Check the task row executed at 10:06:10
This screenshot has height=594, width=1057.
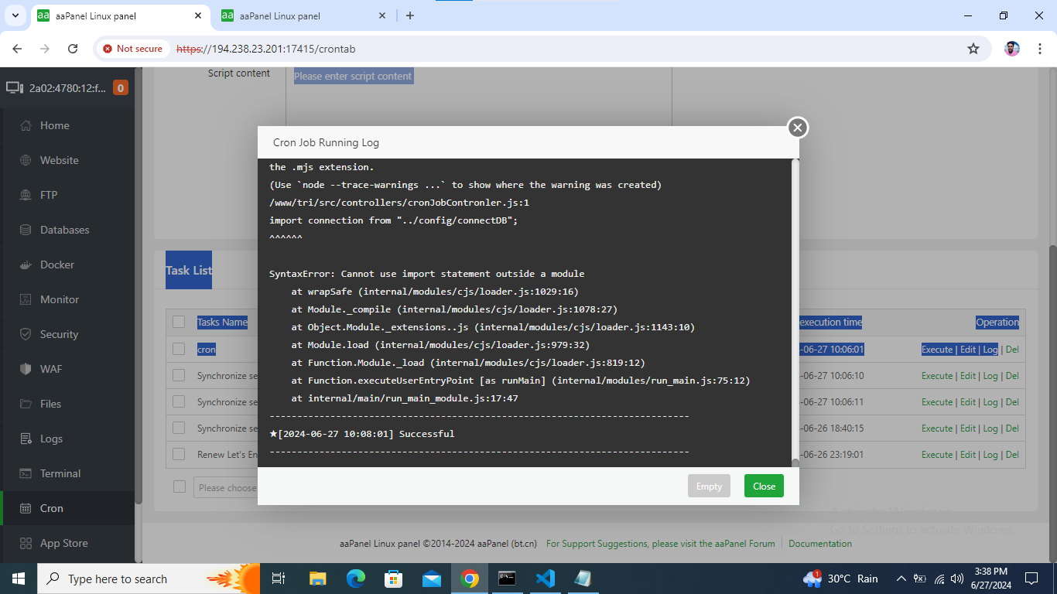[179, 375]
